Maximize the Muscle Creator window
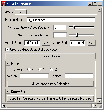This screenshot has width=104, height=110. pyautogui.click(x=95, y=4)
